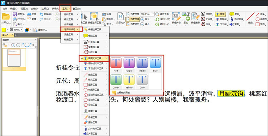Open the 文件 menu
Viewport: 268px width, 136px height.
pos(5,9)
